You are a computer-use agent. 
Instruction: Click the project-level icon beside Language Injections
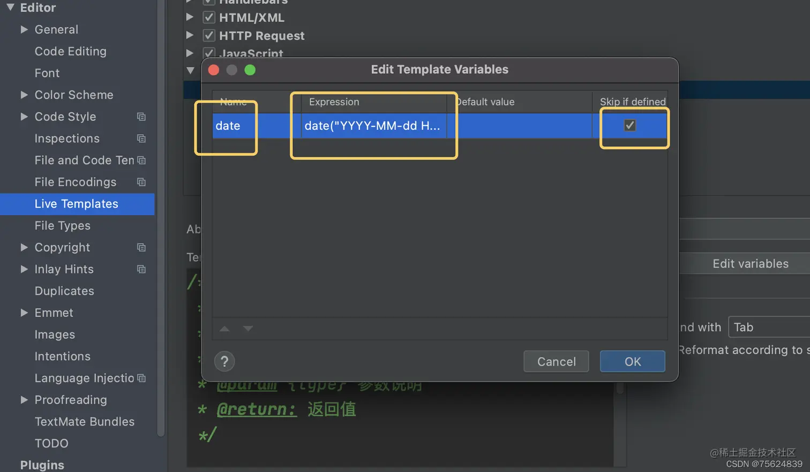pos(141,378)
